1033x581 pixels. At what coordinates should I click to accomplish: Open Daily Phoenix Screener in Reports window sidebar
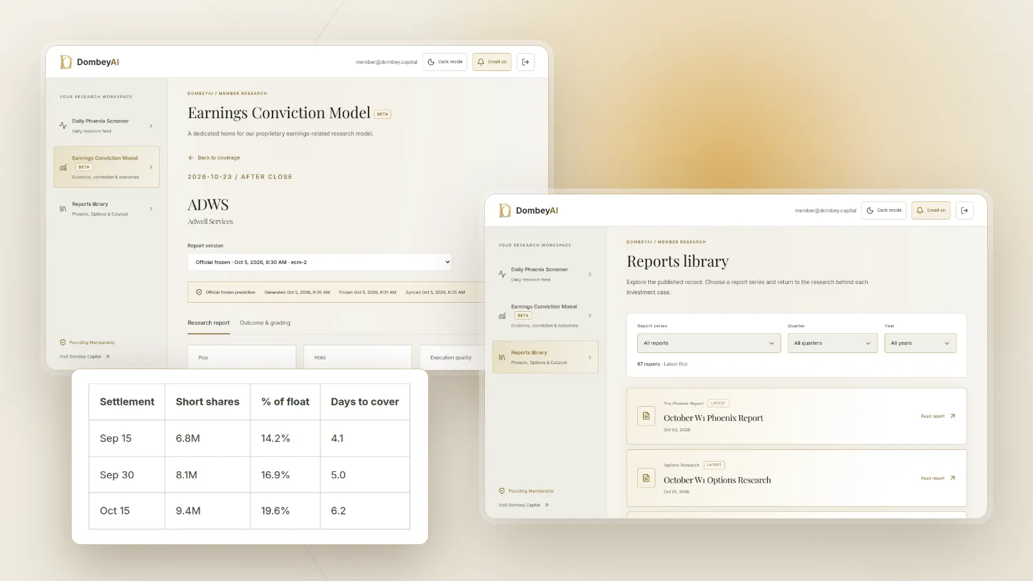[546, 274]
